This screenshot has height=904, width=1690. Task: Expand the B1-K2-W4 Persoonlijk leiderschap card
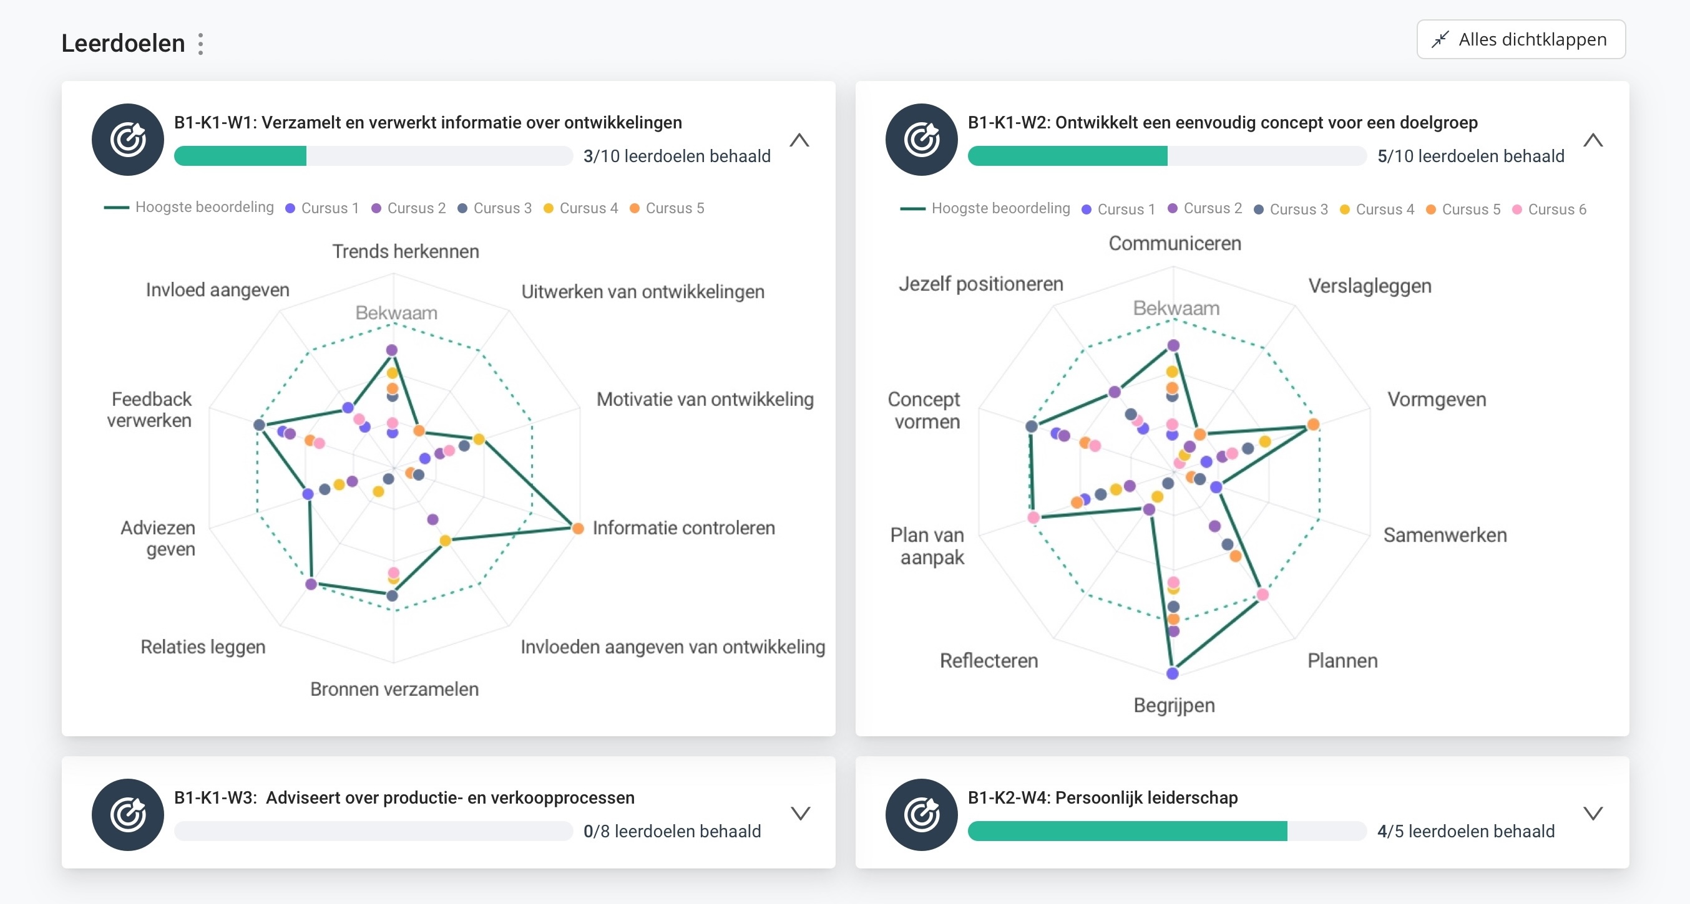(1593, 814)
